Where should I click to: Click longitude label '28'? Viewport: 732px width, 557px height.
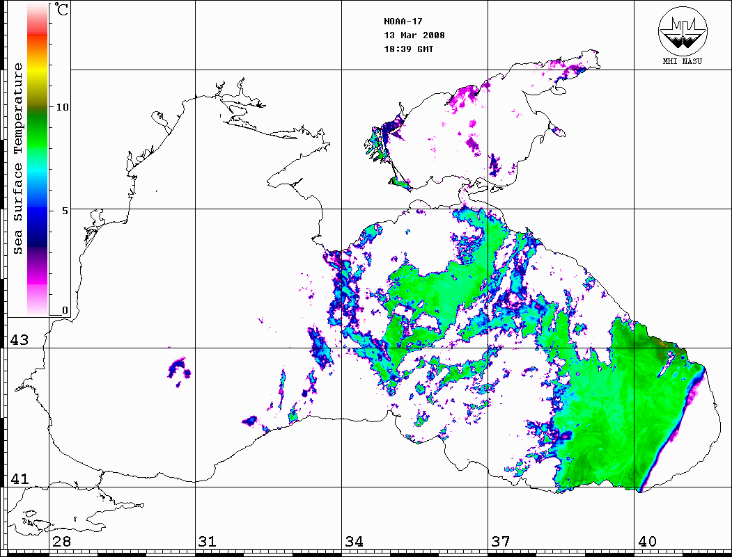point(61,541)
